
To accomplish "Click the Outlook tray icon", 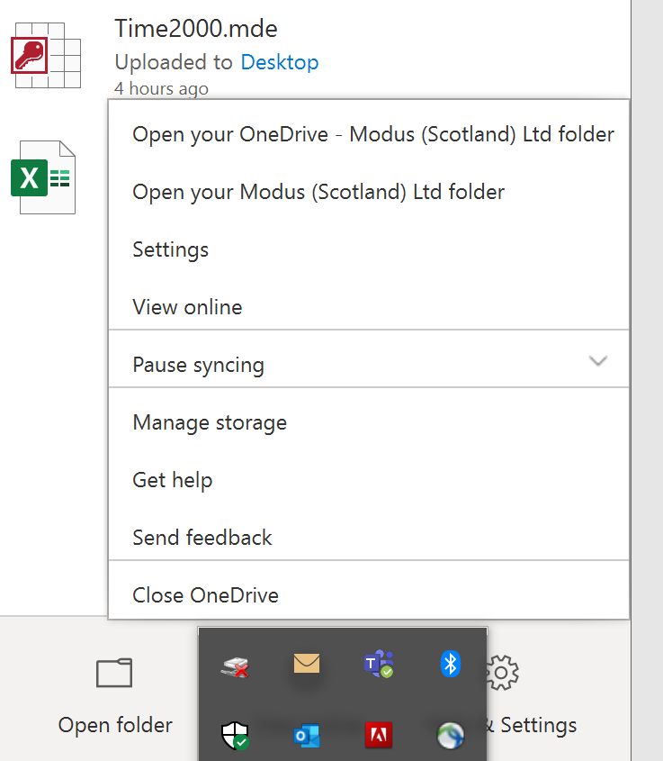I will pos(307,735).
